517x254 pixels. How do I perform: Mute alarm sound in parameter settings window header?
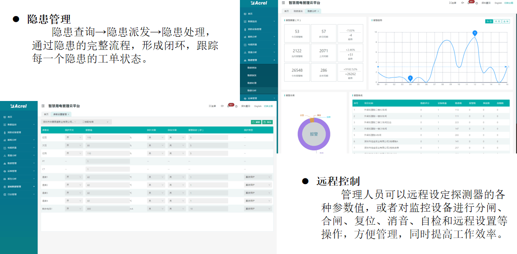click(222, 106)
